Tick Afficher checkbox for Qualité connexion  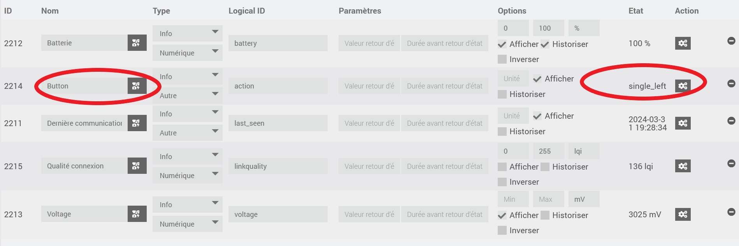(x=502, y=167)
